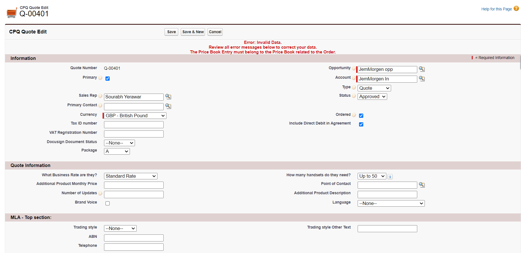The height and width of the screenshot is (253, 521).
Task: Click the Additional Product Monthly Price field
Action: coord(134,185)
